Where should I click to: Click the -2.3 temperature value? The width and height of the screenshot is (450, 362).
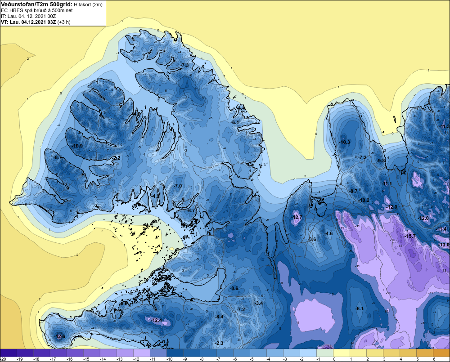click(219, 344)
